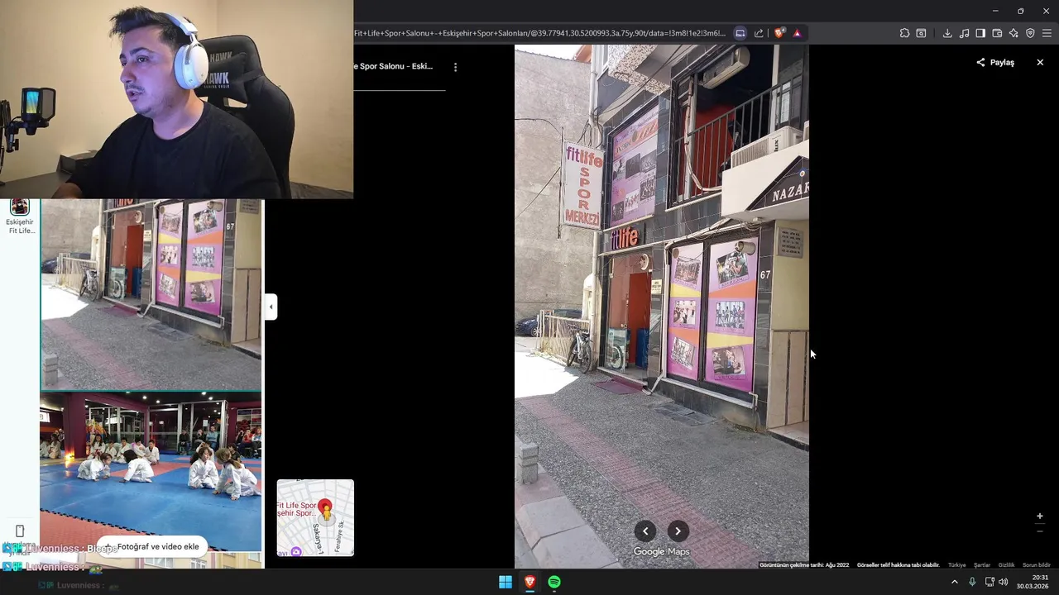Click the Sorun bildir link
Image resolution: width=1059 pixels, height=595 pixels.
(1036, 565)
